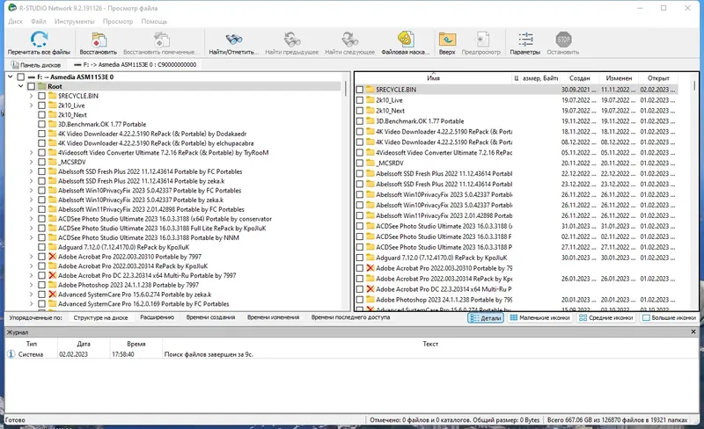Sort by Расширению

coord(158,317)
